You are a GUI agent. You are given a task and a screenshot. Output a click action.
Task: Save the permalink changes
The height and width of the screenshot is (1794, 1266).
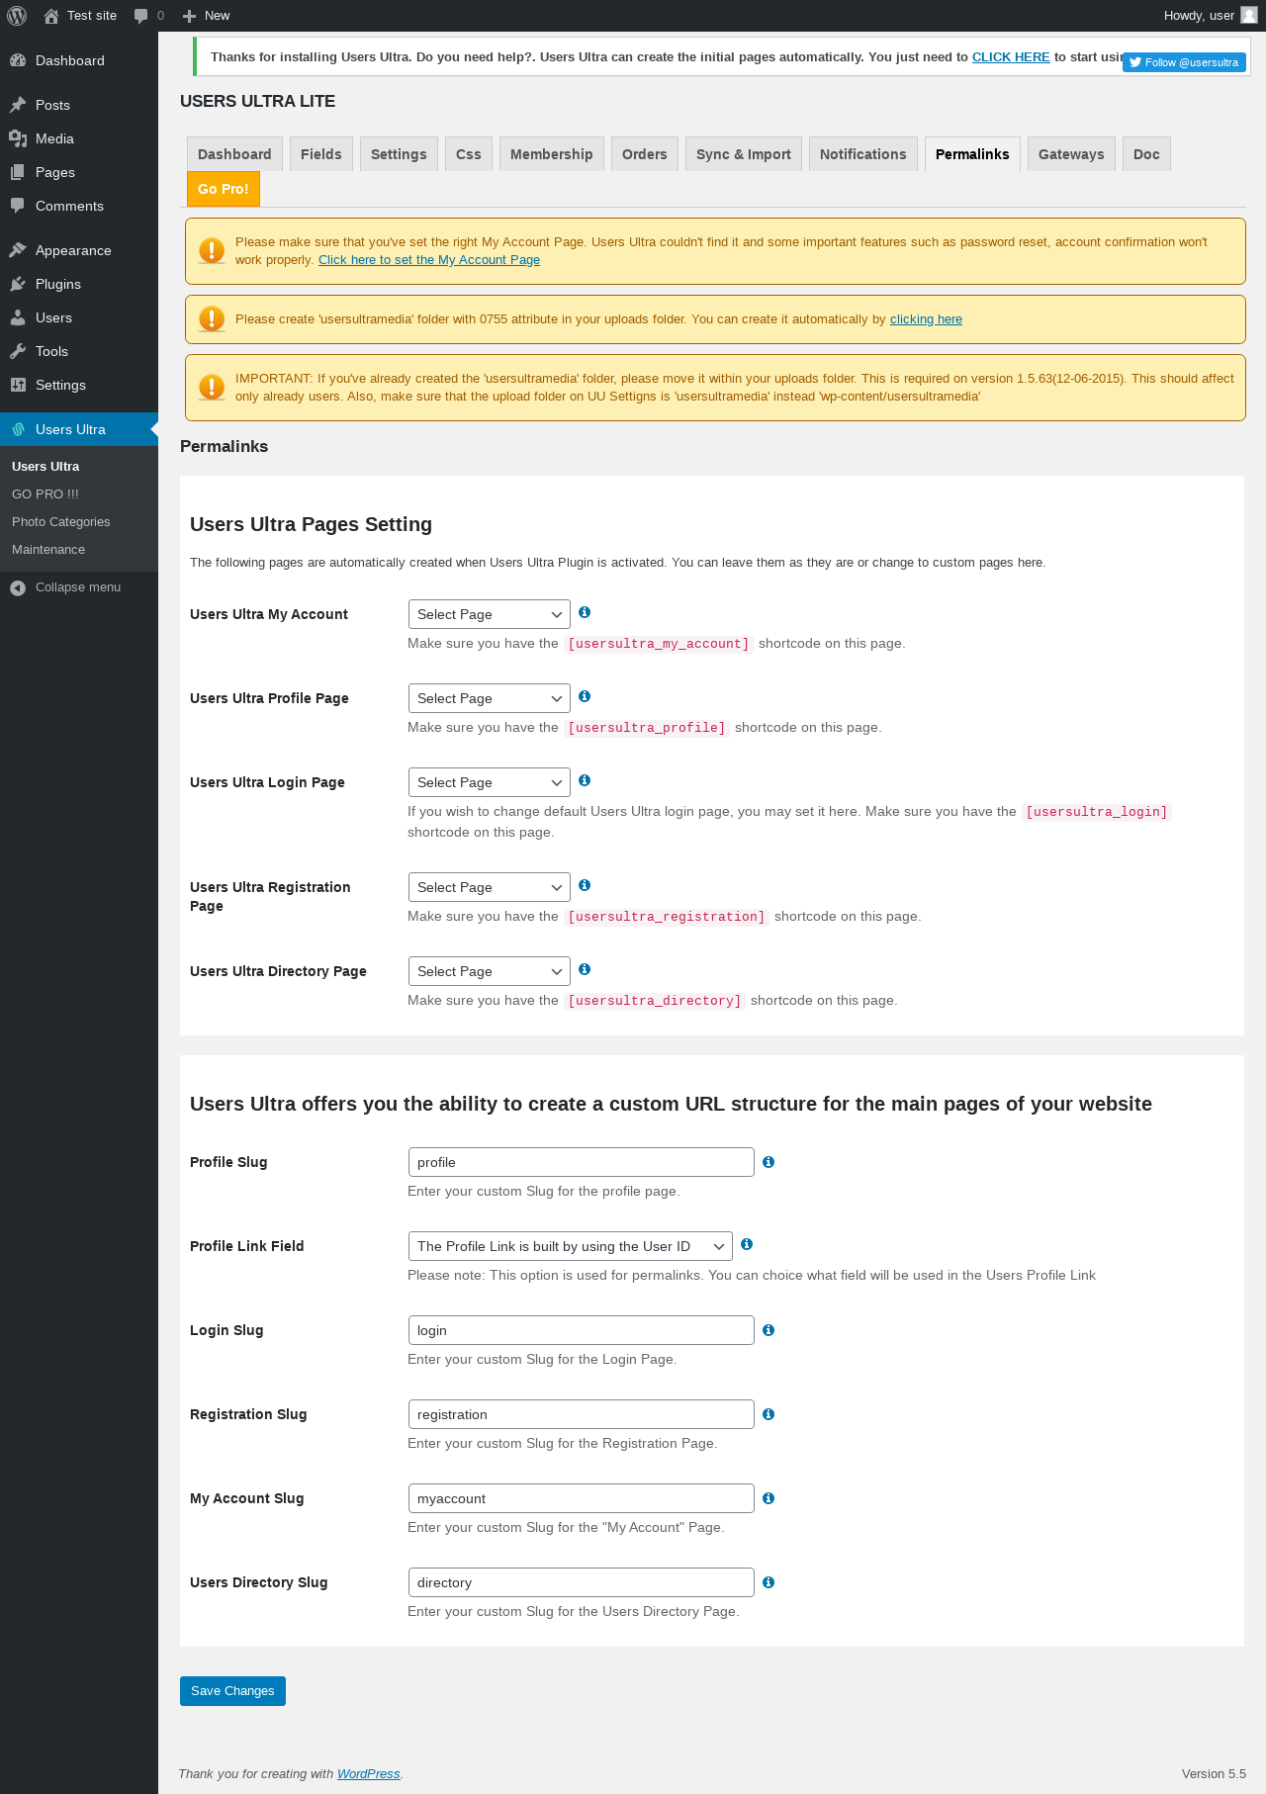(x=232, y=1691)
